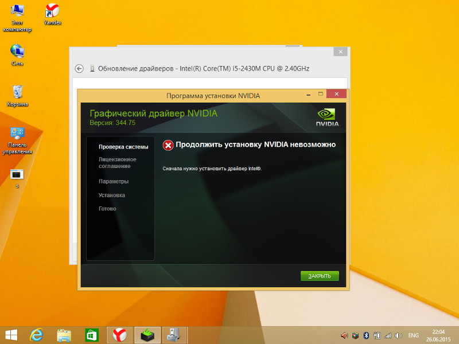This screenshot has height=344, width=459.
Task: Click the Программа установки NVIDIA title bar
Action: click(x=213, y=96)
